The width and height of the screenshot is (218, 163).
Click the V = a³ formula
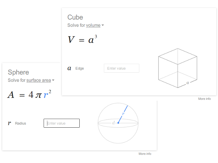tap(82, 39)
